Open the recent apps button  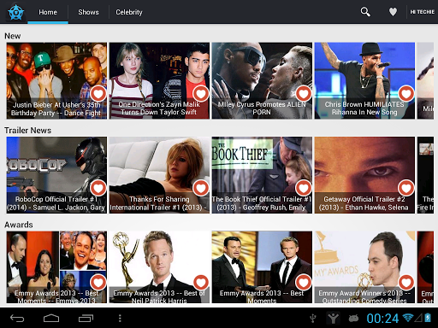tap(86, 318)
